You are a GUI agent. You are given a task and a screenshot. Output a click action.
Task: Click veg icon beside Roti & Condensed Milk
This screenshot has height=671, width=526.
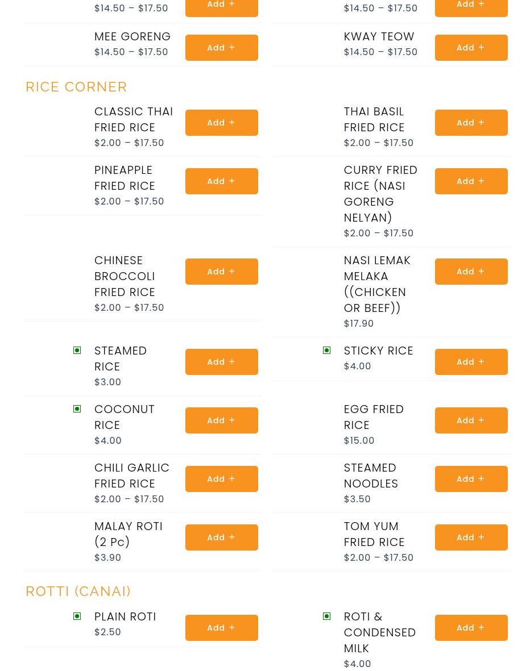pyautogui.click(x=326, y=616)
